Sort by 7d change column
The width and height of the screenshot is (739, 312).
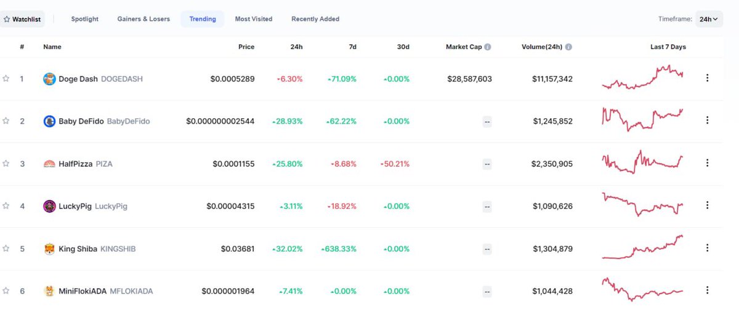[x=352, y=47]
